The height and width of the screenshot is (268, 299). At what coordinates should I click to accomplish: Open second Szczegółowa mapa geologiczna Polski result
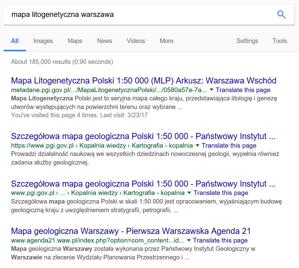tap(143, 184)
